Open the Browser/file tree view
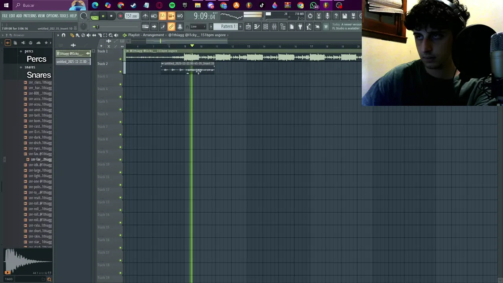Image resolution: width=503 pixels, height=283 pixels. pos(283,26)
